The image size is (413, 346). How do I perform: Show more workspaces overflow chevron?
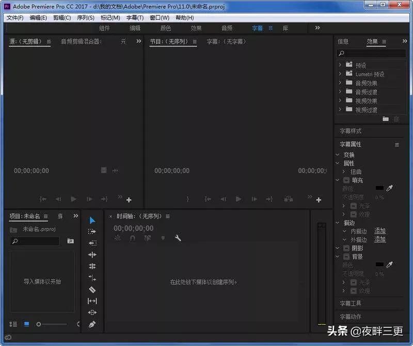[317, 28]
